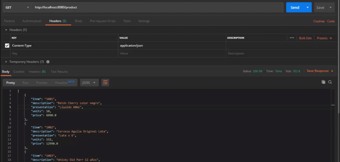Open the JSON format dropdown
Screen dimensions: 340x162
pos(89,82)
